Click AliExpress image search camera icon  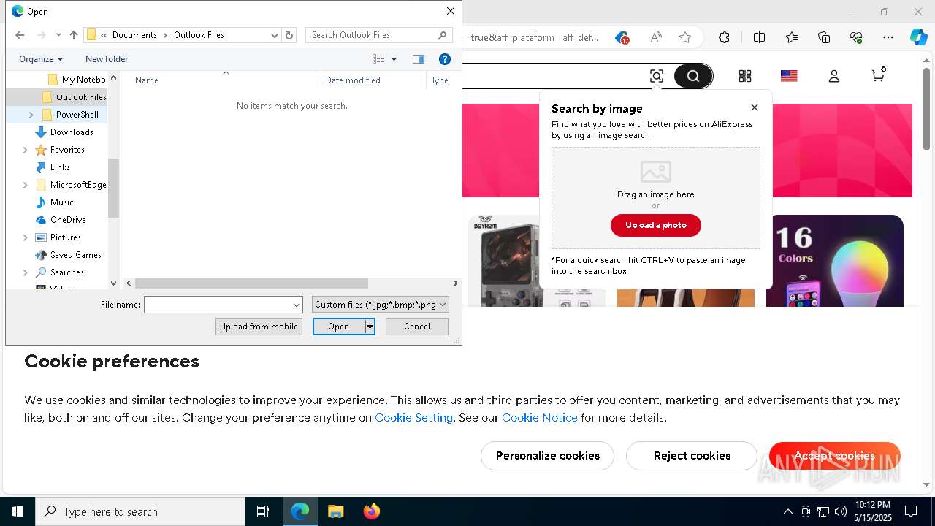(657, 76)
